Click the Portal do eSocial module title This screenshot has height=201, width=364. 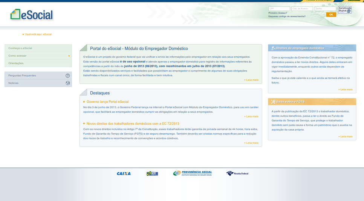click(139, 49)
